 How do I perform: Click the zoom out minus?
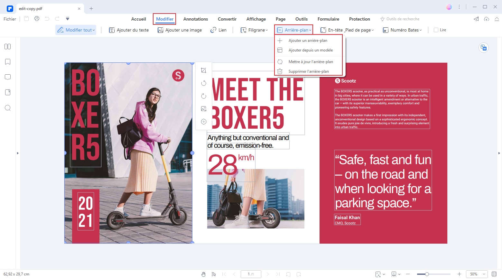click(408, 274)
